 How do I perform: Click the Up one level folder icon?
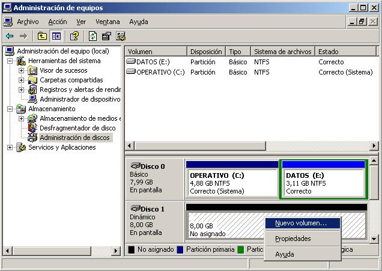coord(42,36)
